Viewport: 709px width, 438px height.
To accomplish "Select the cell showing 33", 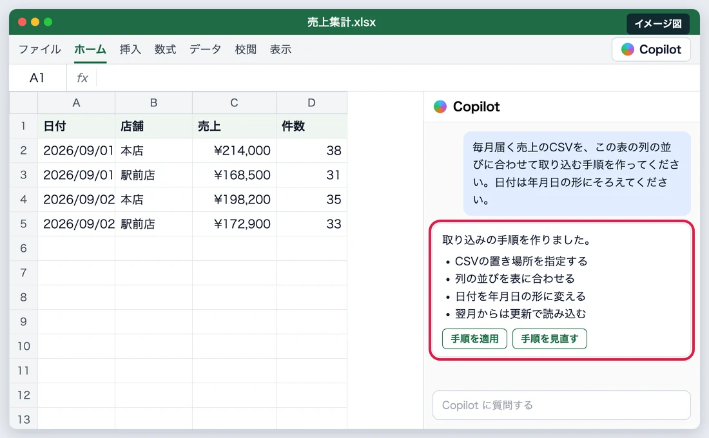I will click(311, 224).
